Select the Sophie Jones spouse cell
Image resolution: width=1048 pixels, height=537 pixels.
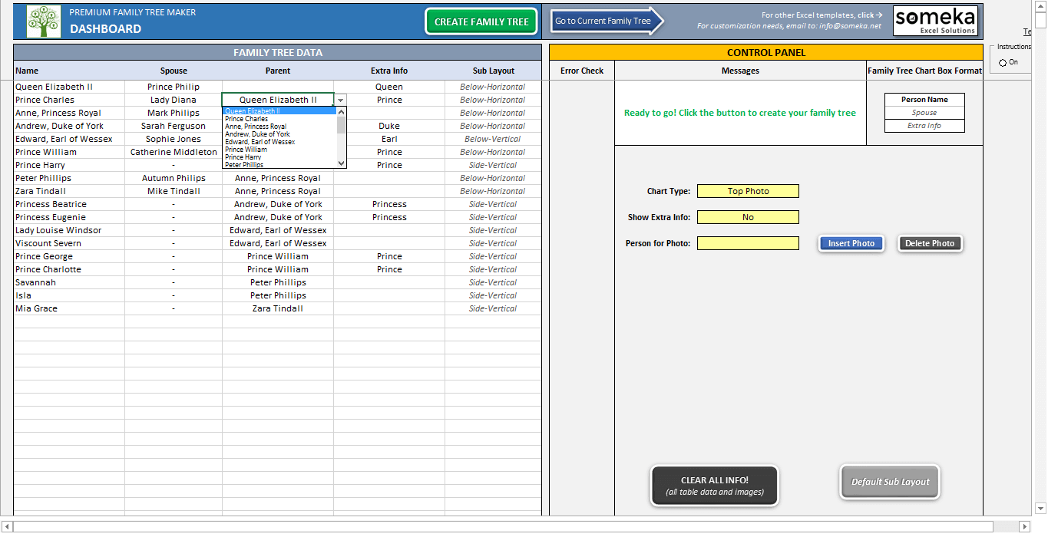(x=174, y=139)
